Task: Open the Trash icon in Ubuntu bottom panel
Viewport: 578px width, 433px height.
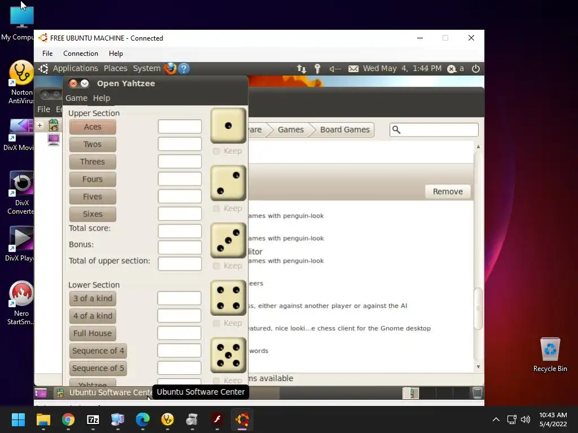Action: click(x=477, y=393)
